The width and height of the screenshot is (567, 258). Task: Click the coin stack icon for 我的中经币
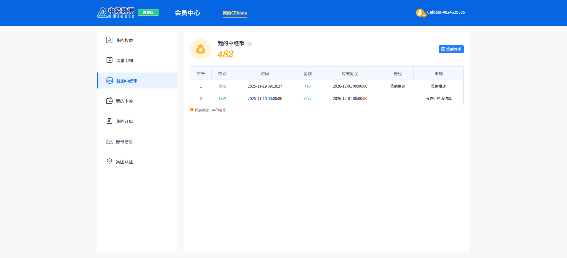coord(110,80)
